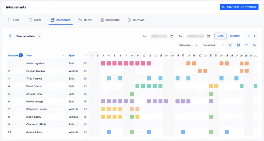The height and width of the screenshot is (141, 264).
Task: Open the Vue défaut dropdown
Action: click(214, 45)
